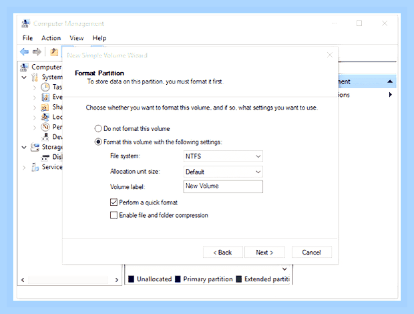The image size is (414, 314).
Task: Collapse the Actions pane section arrow
Action: pyautogui.click(x=390, y=82)
